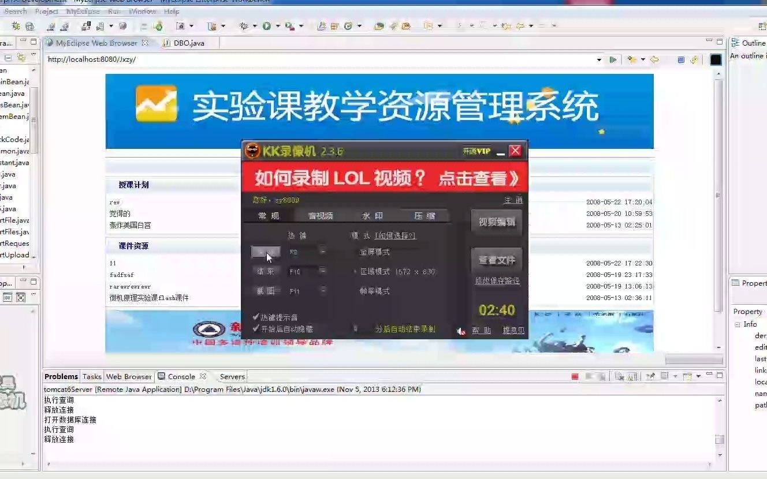Open the F9 hotkey dropdown in KK录像机
Viewport: 767px width, 479px height.
pyautogui.click(x=322, y=250)
